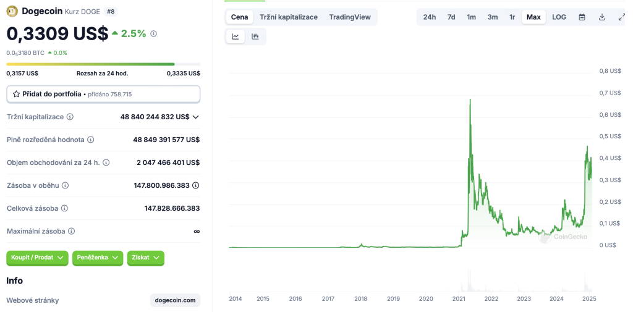Download chart data icon
633x312 pixels.
(x=602, y=17)
